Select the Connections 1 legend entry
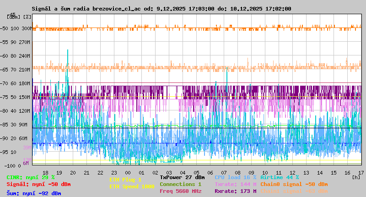This screenshot has width=366, height=197. 180,184
